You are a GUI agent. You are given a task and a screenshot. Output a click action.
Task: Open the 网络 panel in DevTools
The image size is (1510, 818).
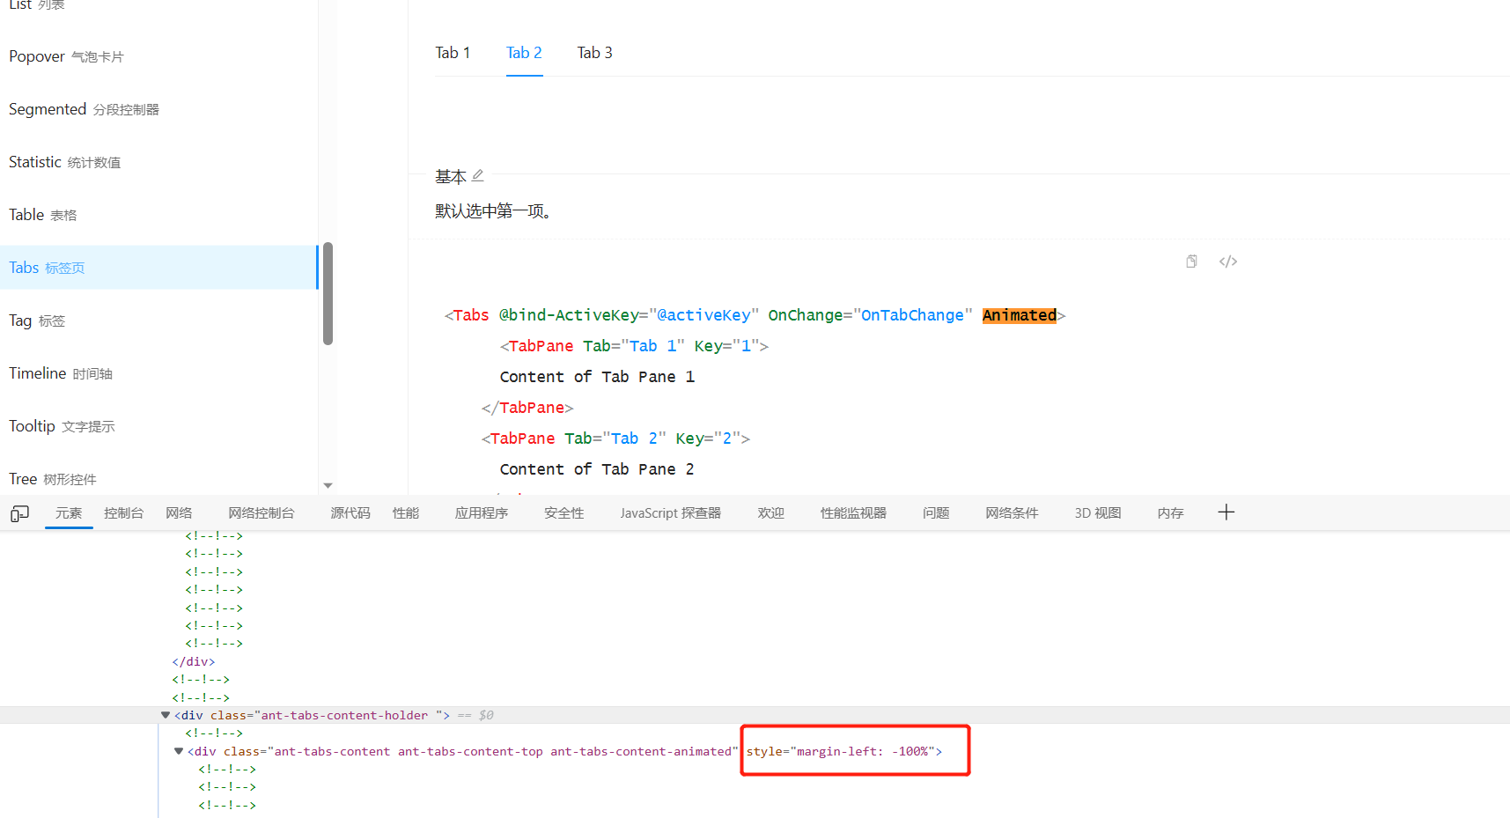[179, 512]
